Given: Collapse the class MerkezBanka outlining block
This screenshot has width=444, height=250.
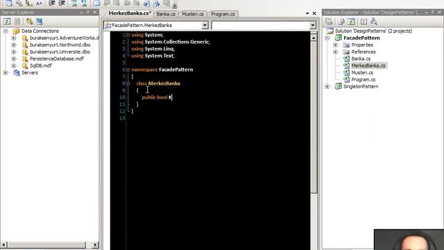Looking at the screenshot, I should click(128, 83).
